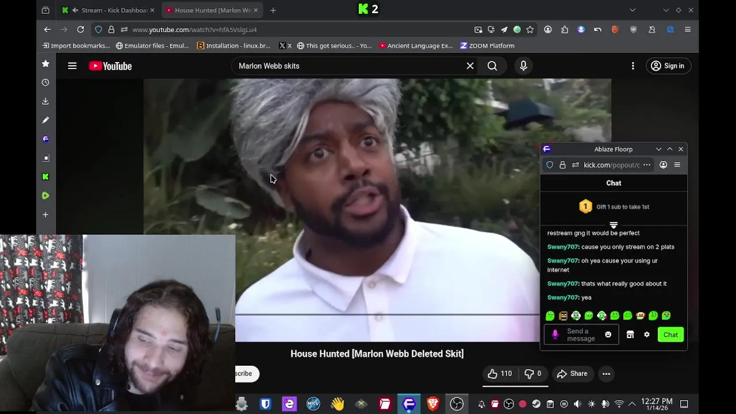Image resolution: width=736 pixels, height=414 pixels.
Task: Open a new browser tab
Action: [273, 10]
